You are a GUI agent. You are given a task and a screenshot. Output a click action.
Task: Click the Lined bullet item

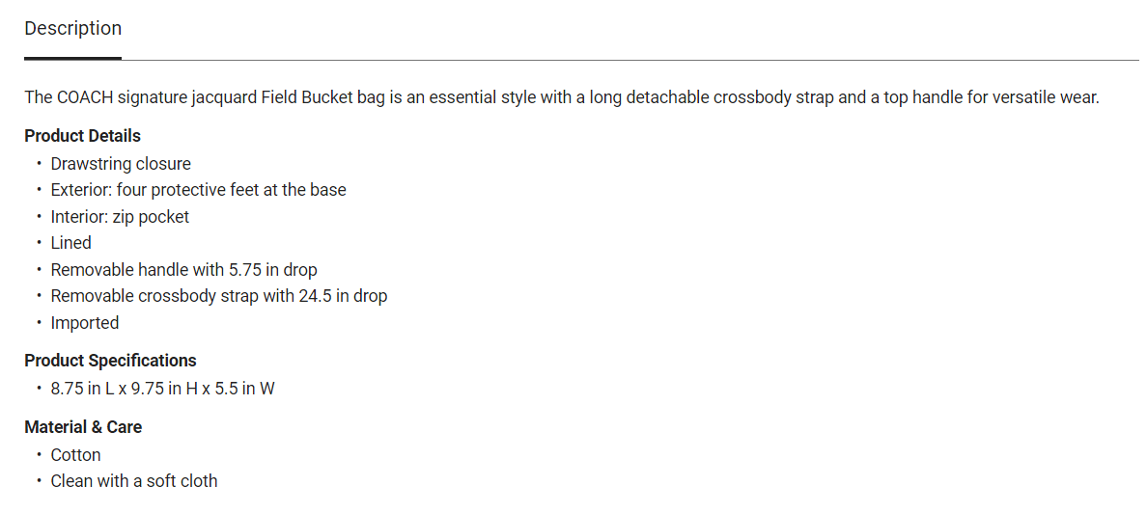(71, 243)
